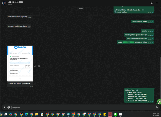The height and width of the screenshot is (117, 161).
Task: Start a voice message with the microphone
Action: 157,107
